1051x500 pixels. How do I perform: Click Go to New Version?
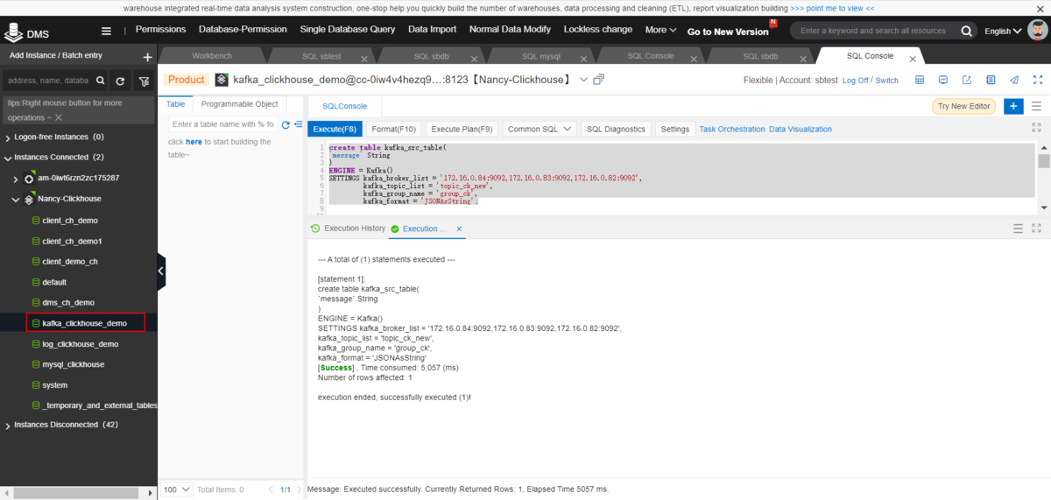728,32
